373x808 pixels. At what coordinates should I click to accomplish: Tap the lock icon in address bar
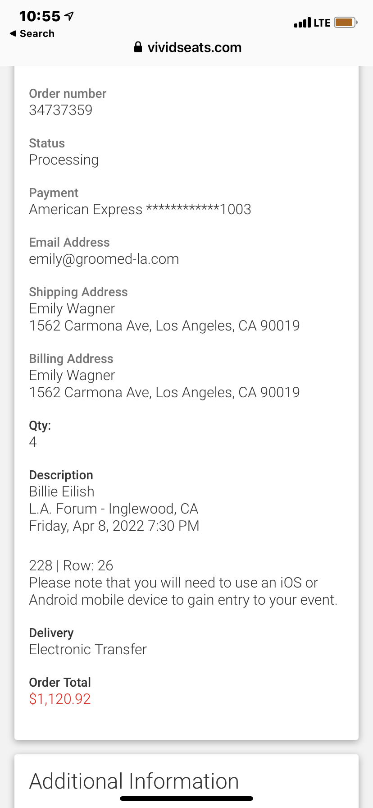click(138, 47)
